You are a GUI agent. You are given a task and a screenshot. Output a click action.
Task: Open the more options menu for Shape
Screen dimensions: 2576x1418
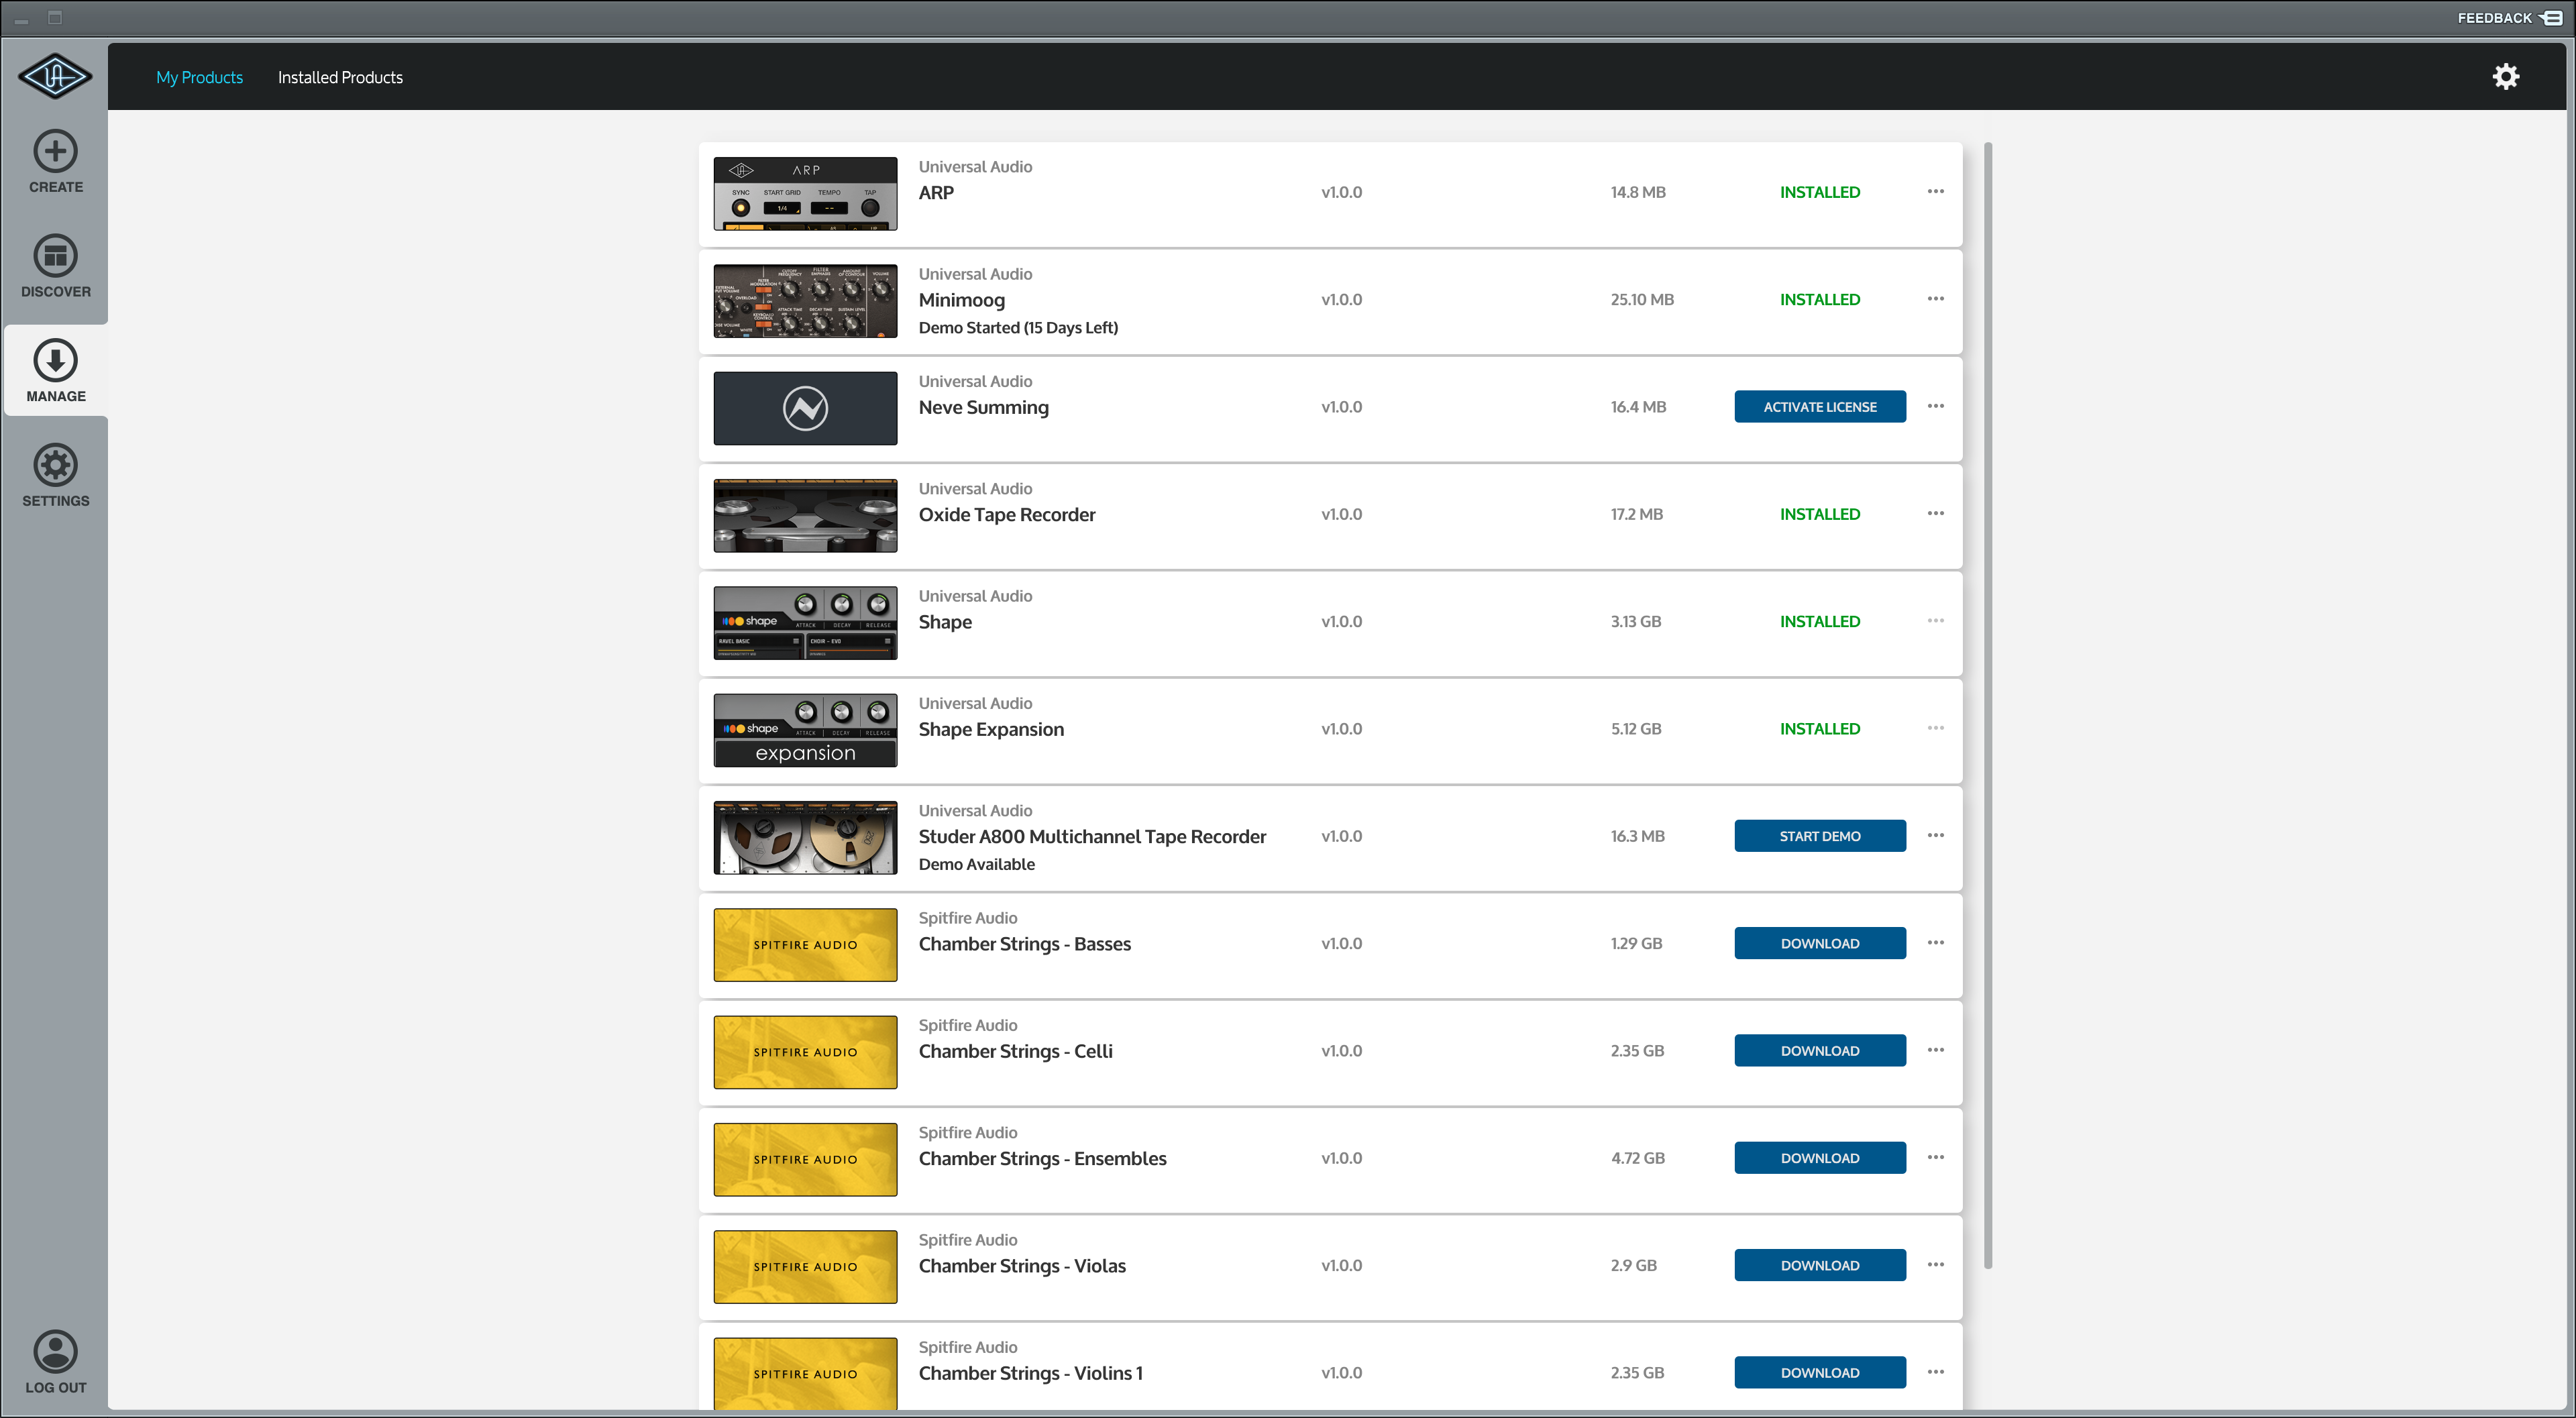(1935, 620)
